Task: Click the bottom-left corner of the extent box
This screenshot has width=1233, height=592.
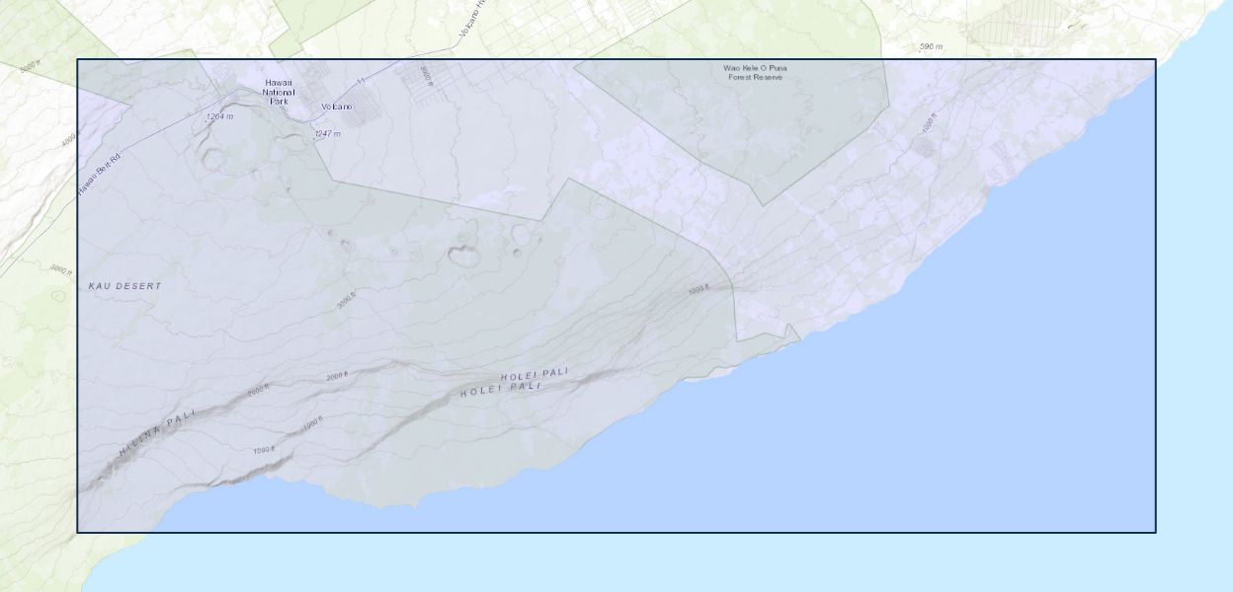Action: pos(78,532)
